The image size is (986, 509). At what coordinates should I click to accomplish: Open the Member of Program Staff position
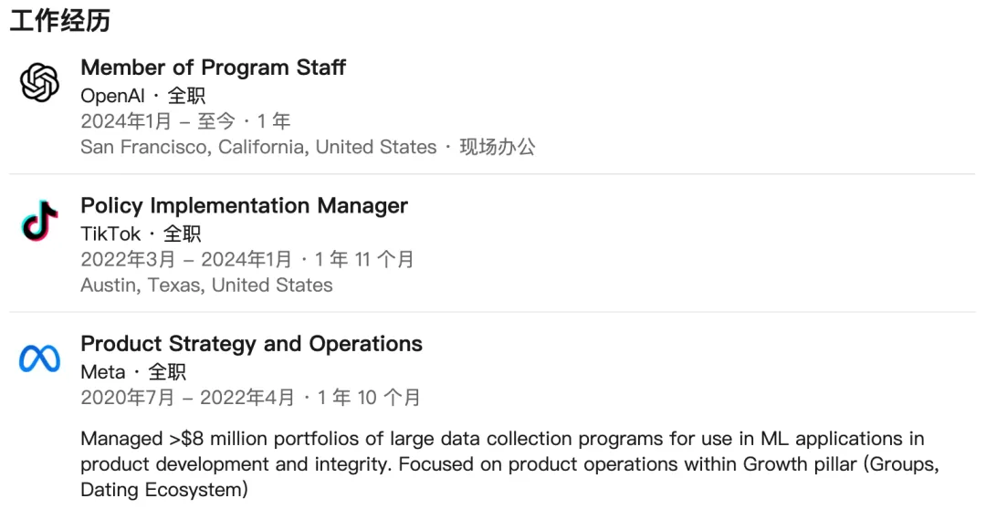click(213, 68)
